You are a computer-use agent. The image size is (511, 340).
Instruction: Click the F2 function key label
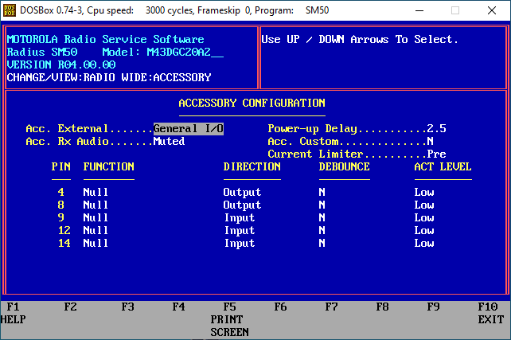pos(70,307)
